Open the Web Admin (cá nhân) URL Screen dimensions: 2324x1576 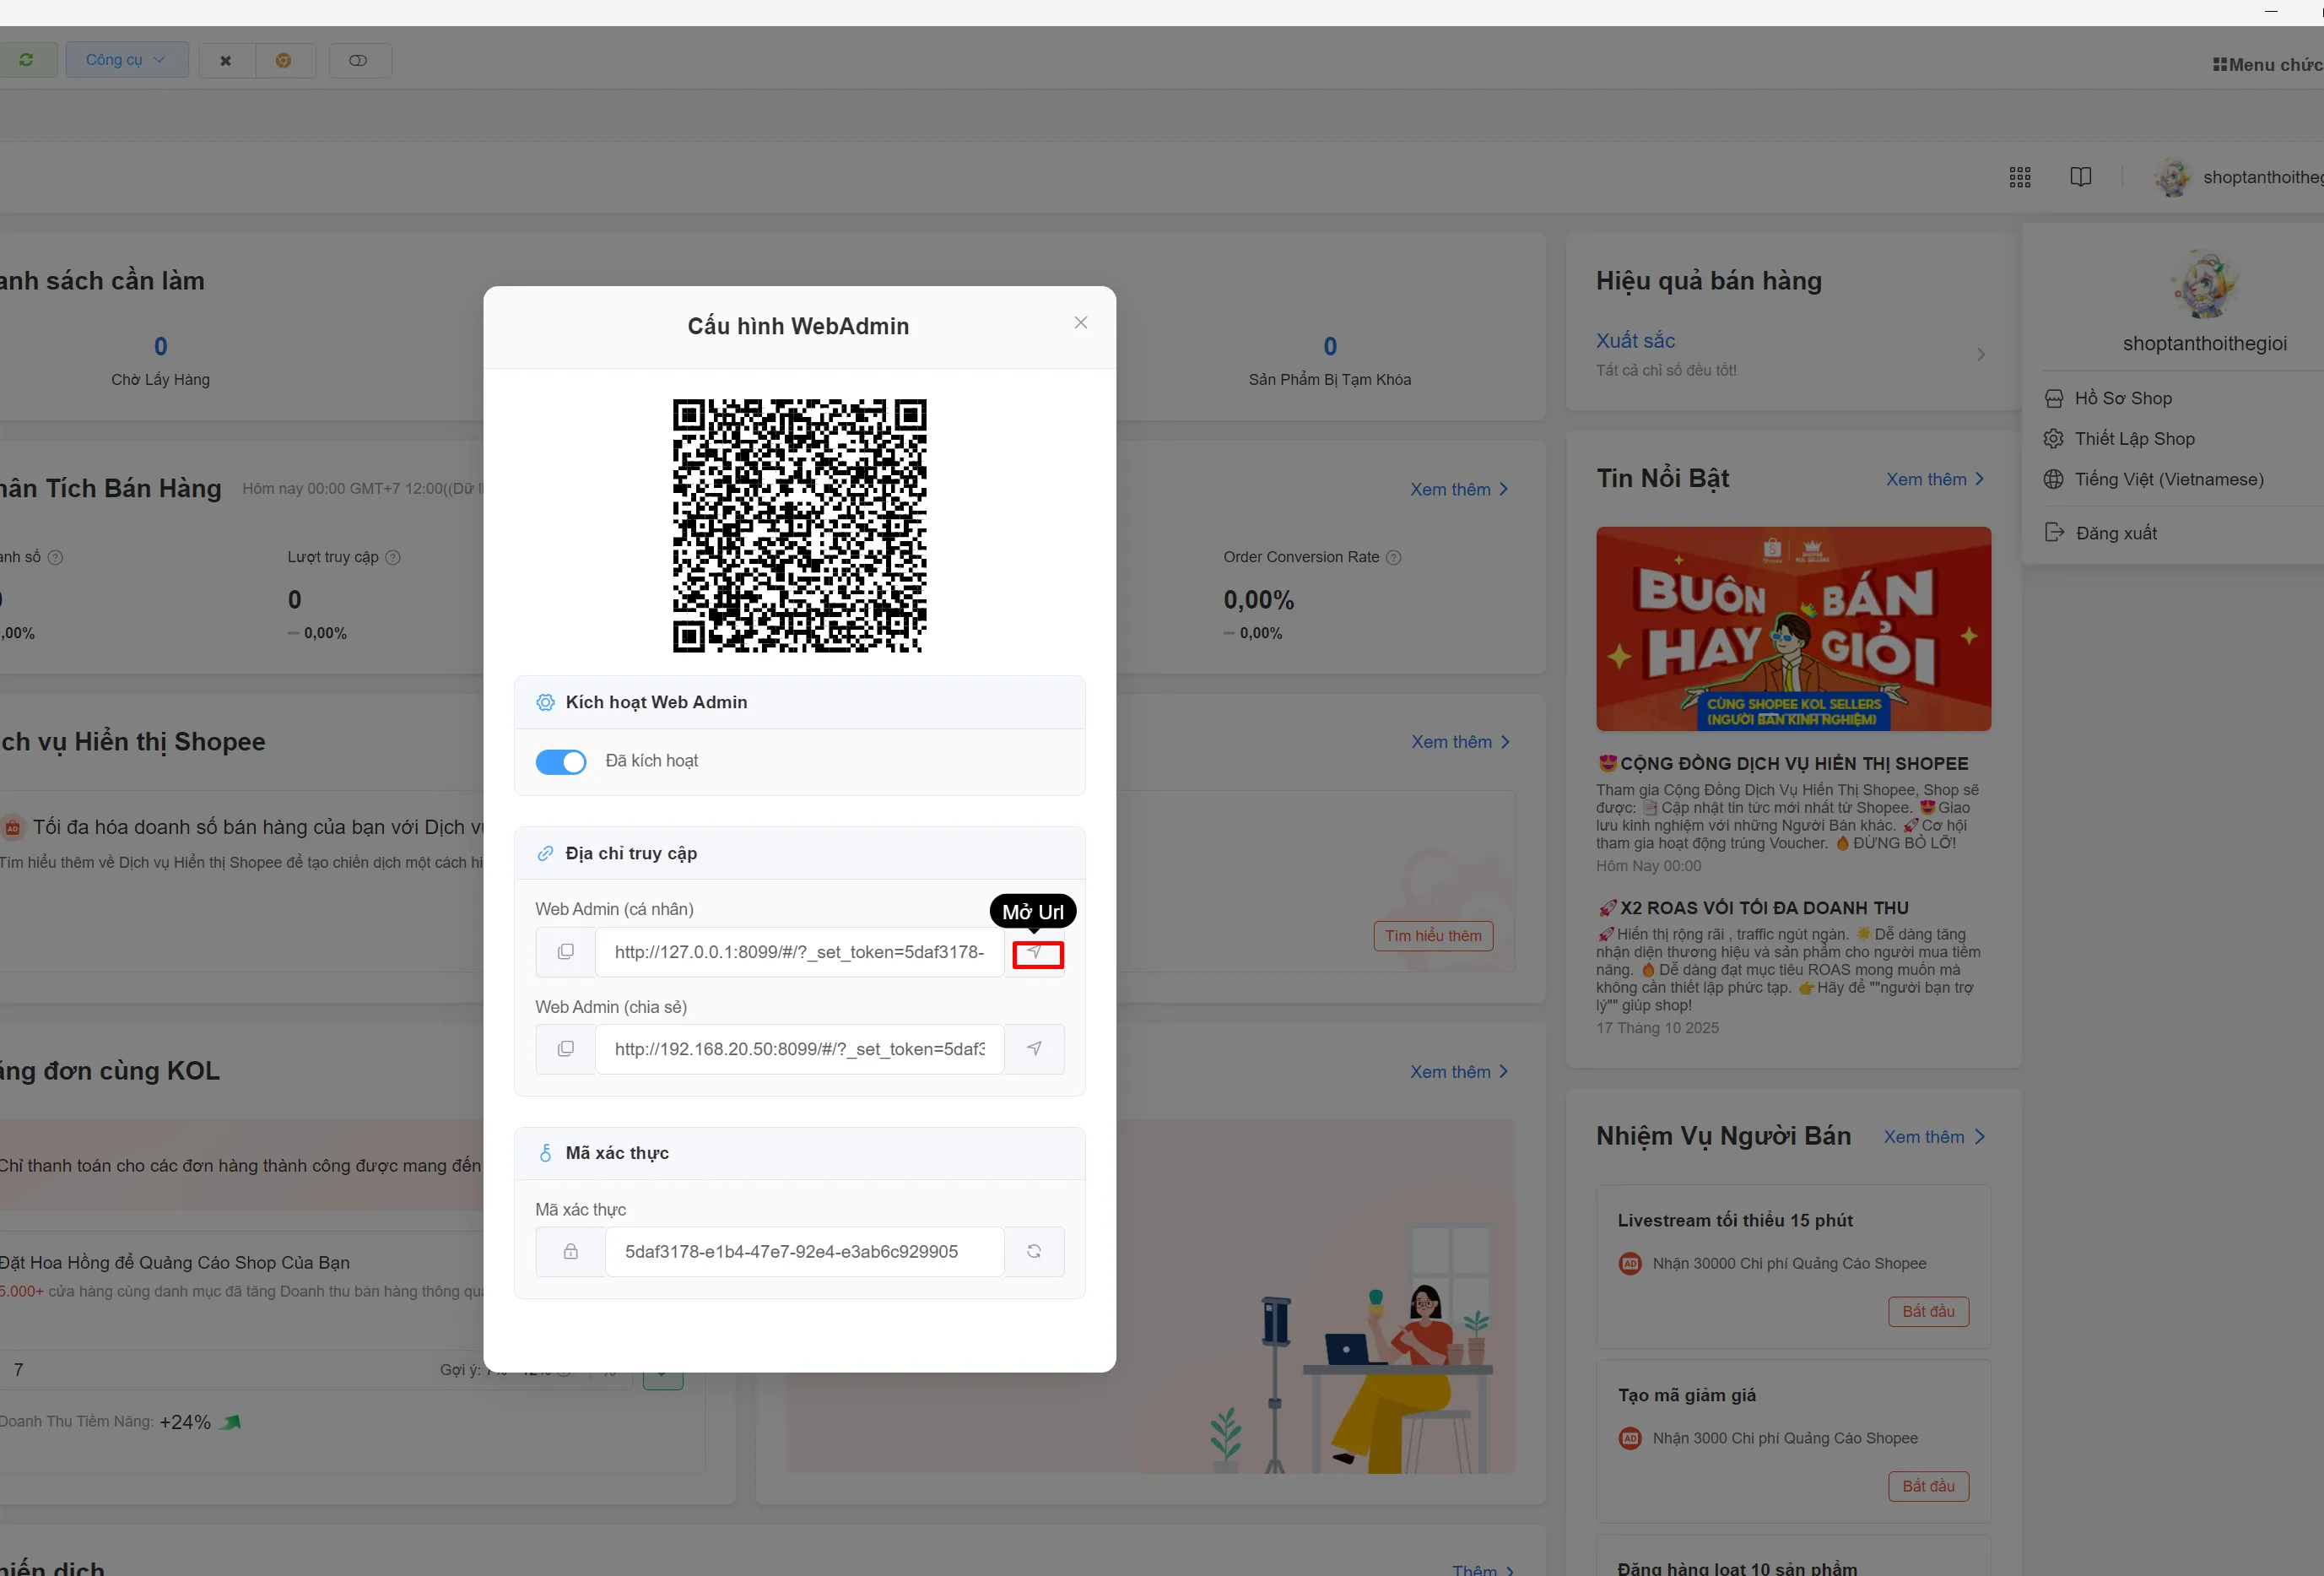tap(1035, 951)
